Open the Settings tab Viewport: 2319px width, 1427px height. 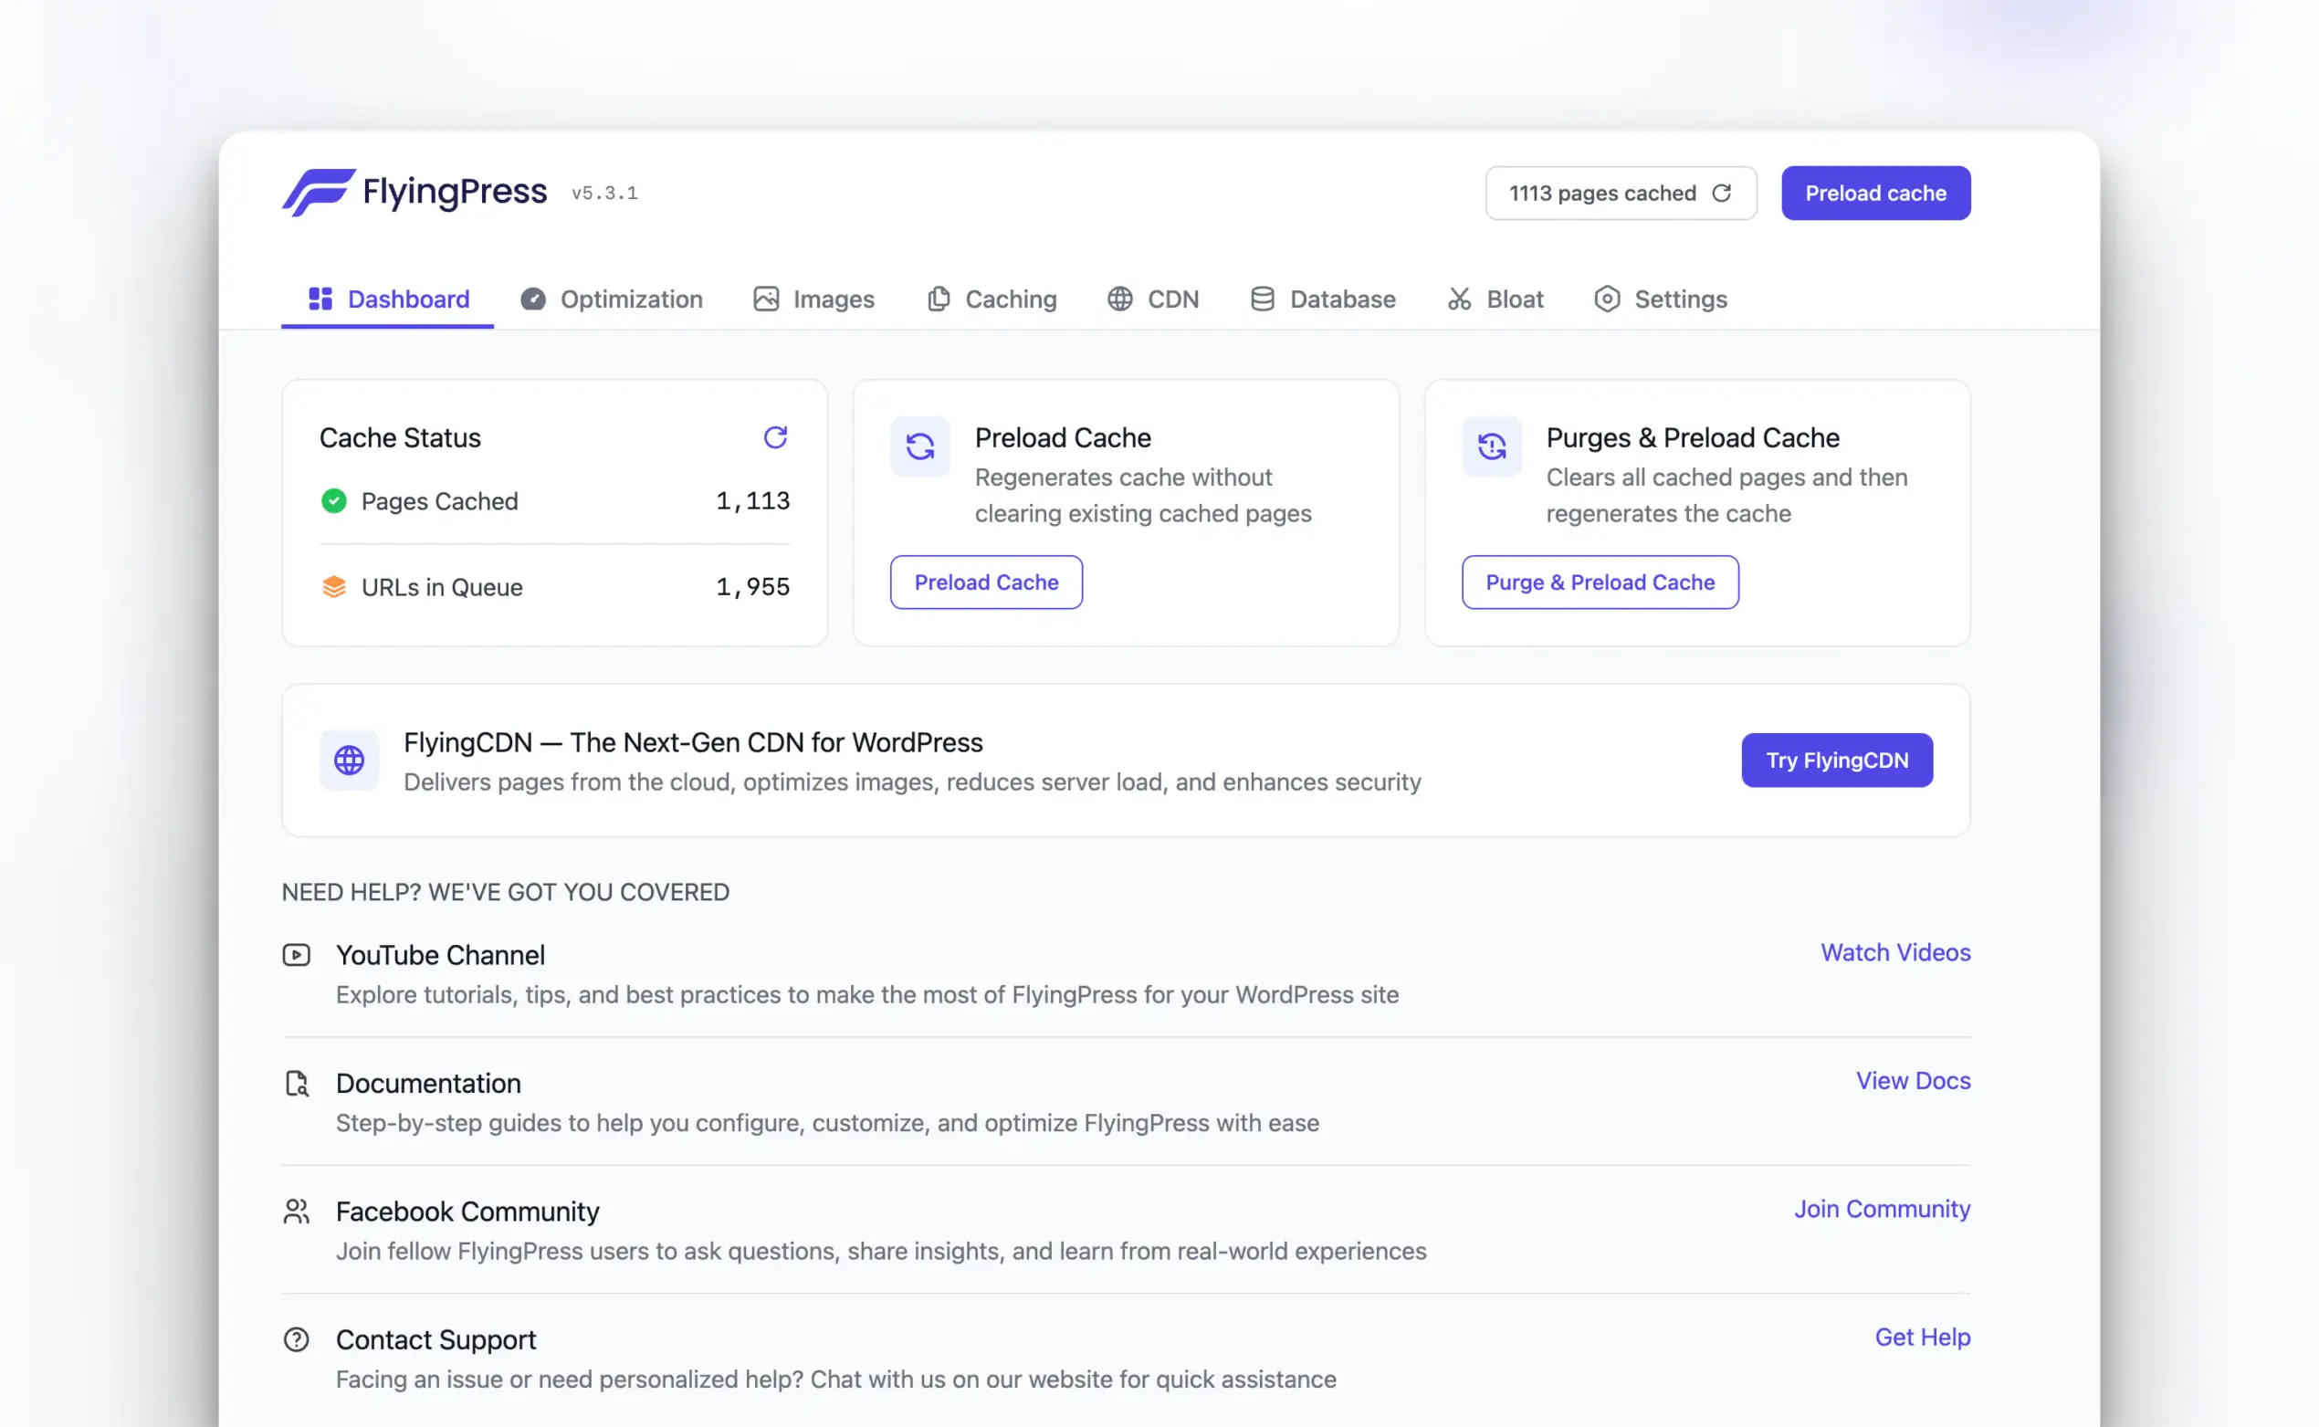click(x=1660, y=299)
